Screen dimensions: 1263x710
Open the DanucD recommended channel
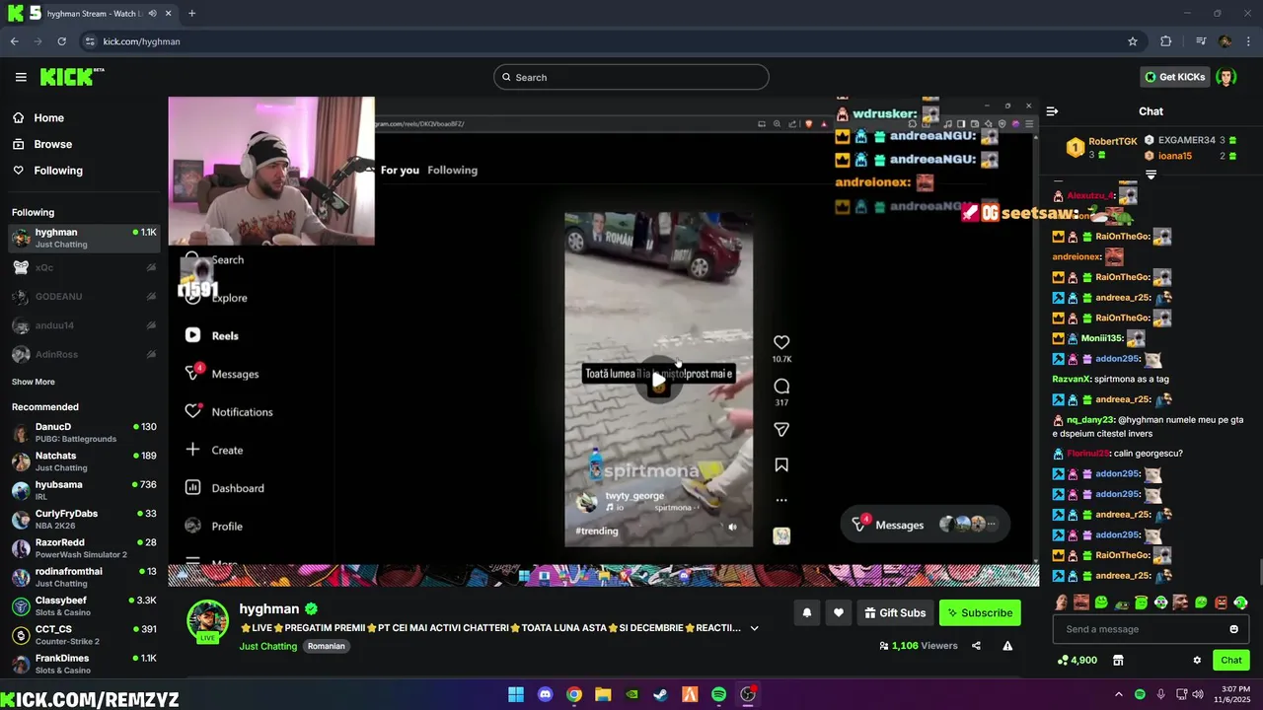coord(84,432)
